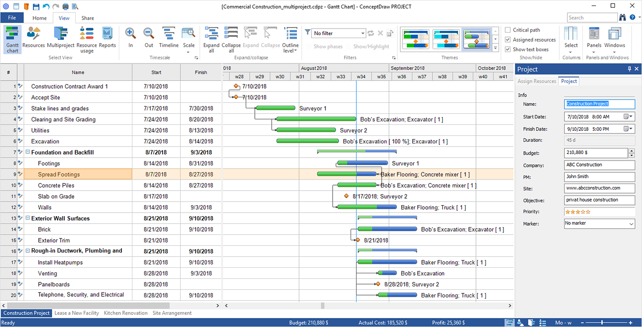Open the Assign Resources panel tab

point(537,81)
